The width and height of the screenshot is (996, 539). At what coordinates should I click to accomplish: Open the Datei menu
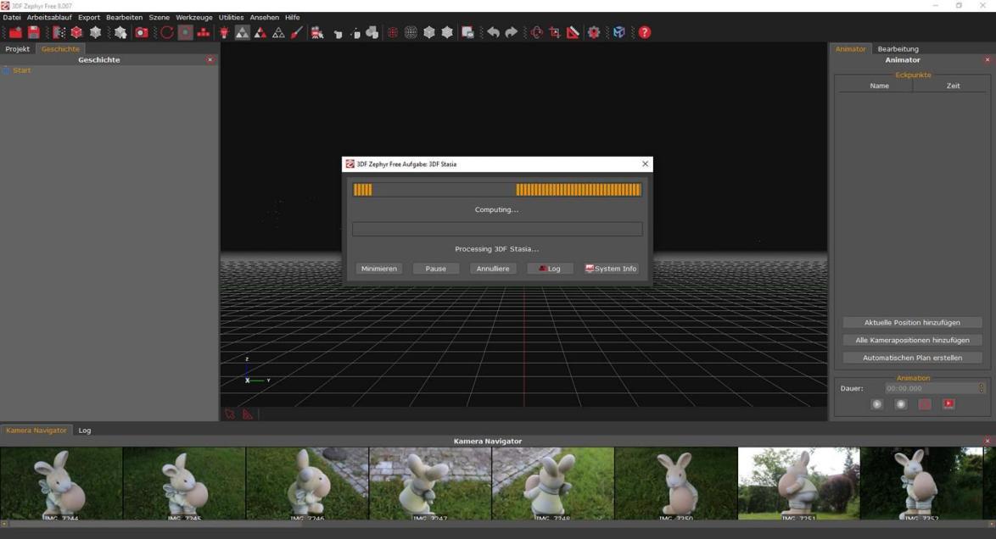[11, 17]
